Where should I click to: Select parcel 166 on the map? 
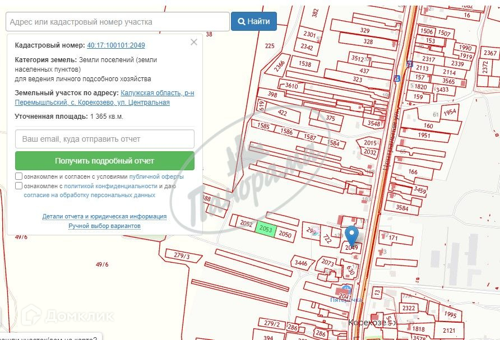coord(413,172)
